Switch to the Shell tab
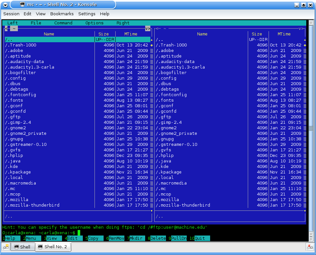316x255 pixels. click(23, 247)
